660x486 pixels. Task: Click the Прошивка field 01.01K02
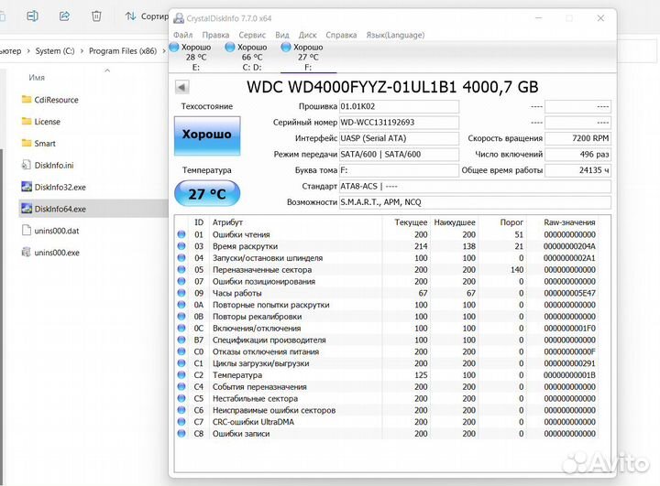[x=399, y=106]
